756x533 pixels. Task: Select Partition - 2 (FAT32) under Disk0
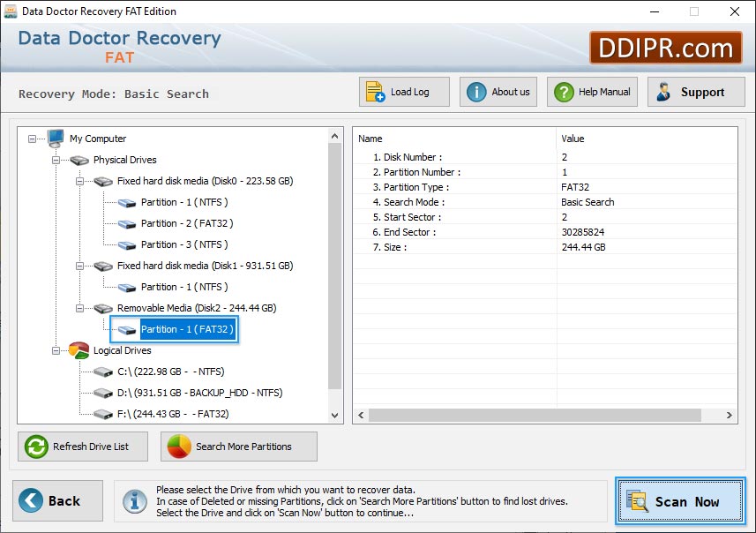point(187,223)
